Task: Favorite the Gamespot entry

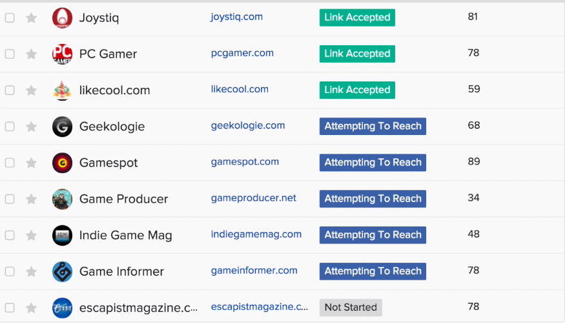Action: click(32, 162)
